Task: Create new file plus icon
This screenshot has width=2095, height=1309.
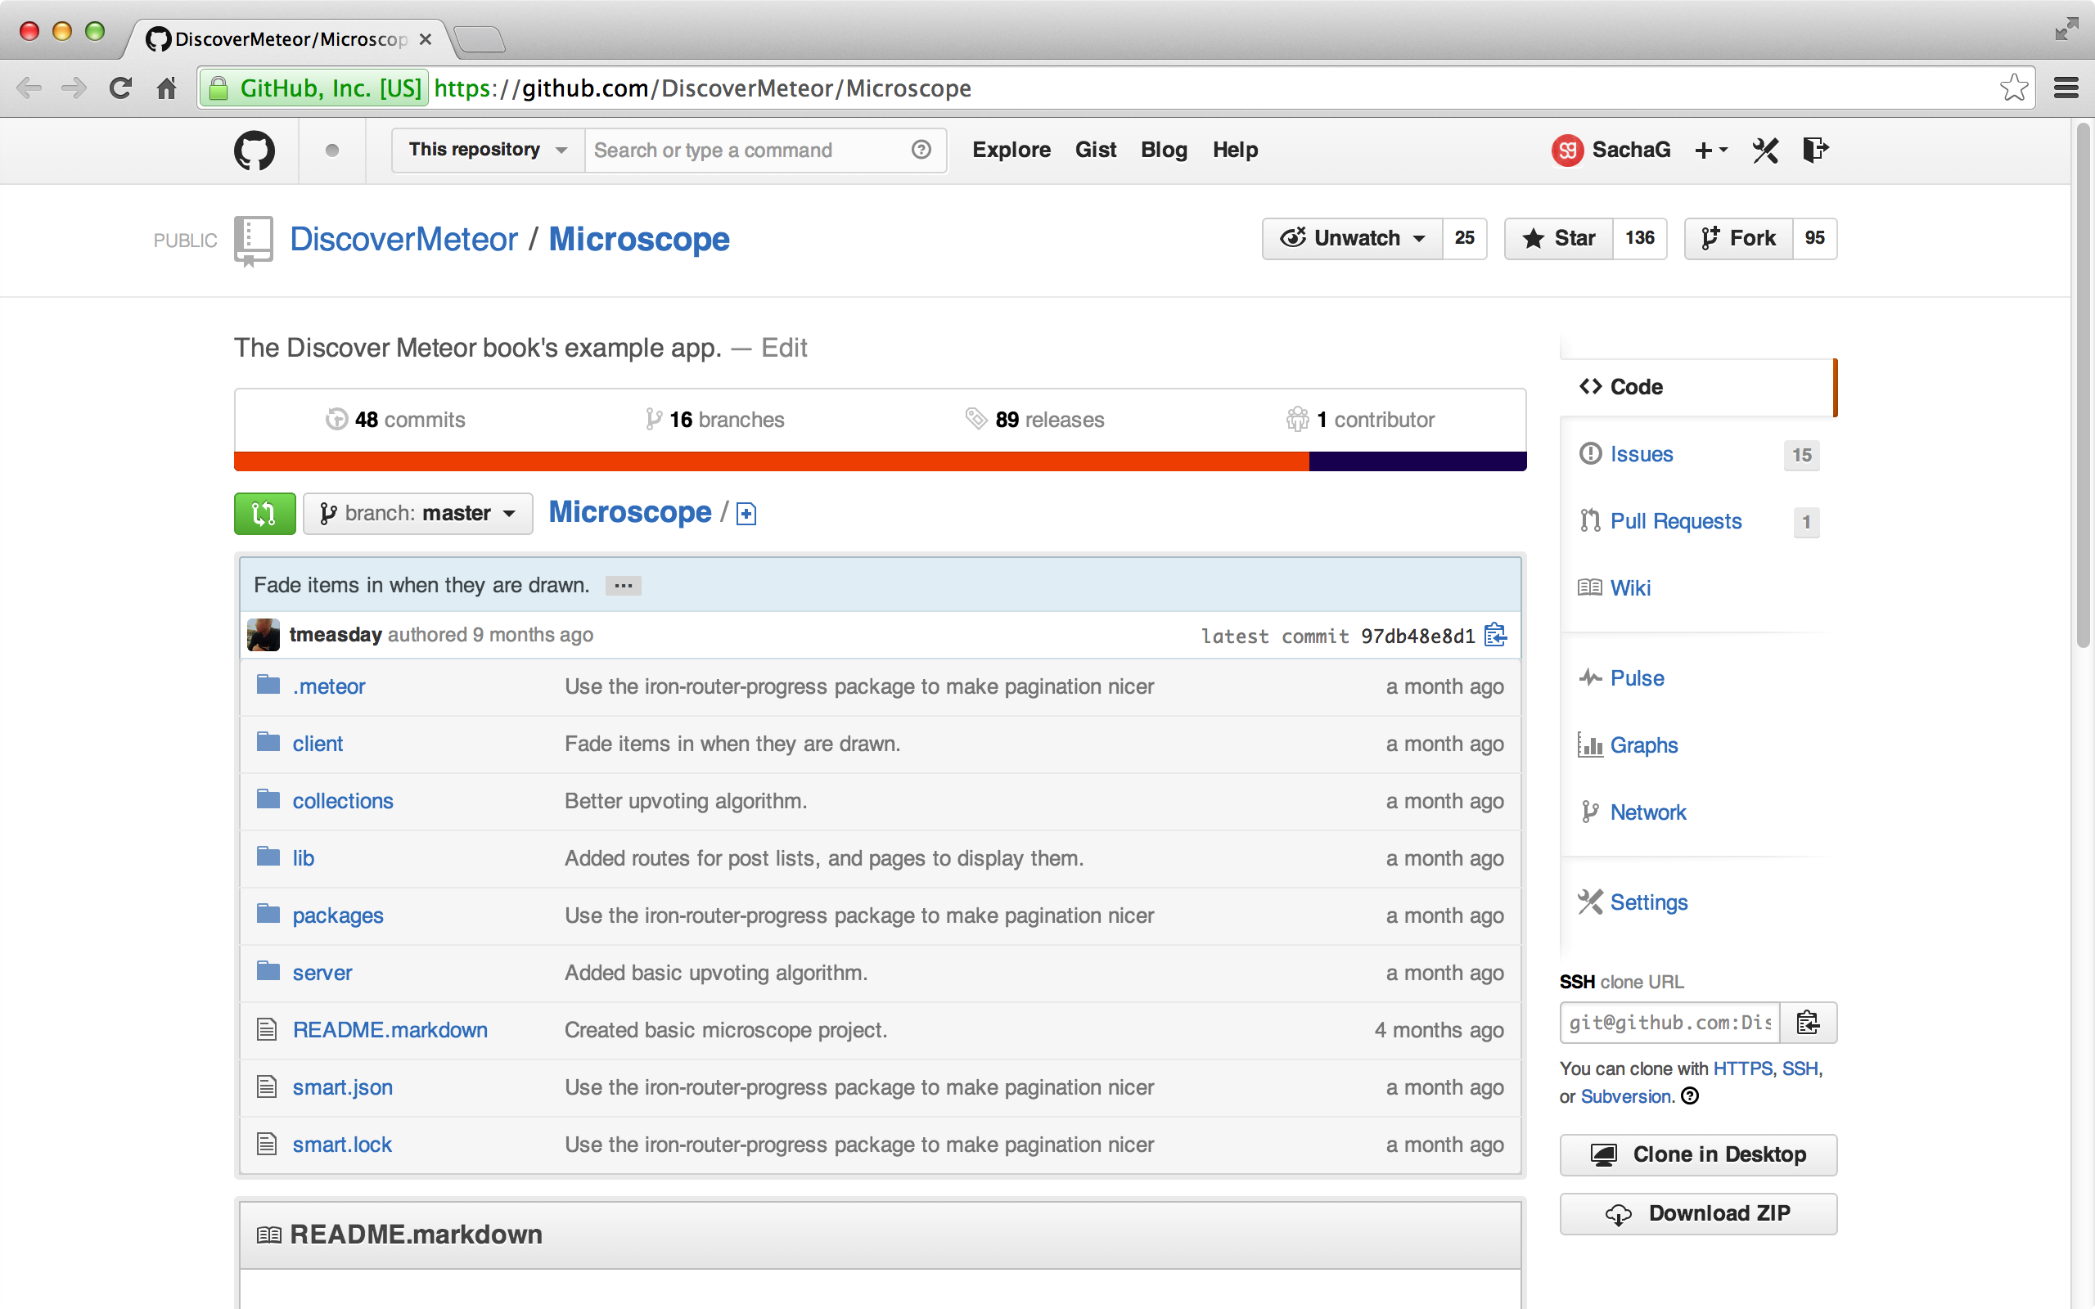Action: click(746, 515)
